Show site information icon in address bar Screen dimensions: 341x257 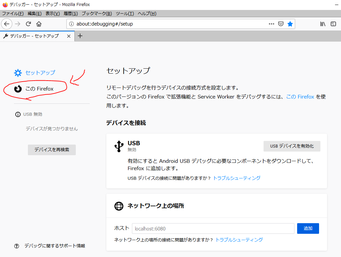[x=71, y=24]
